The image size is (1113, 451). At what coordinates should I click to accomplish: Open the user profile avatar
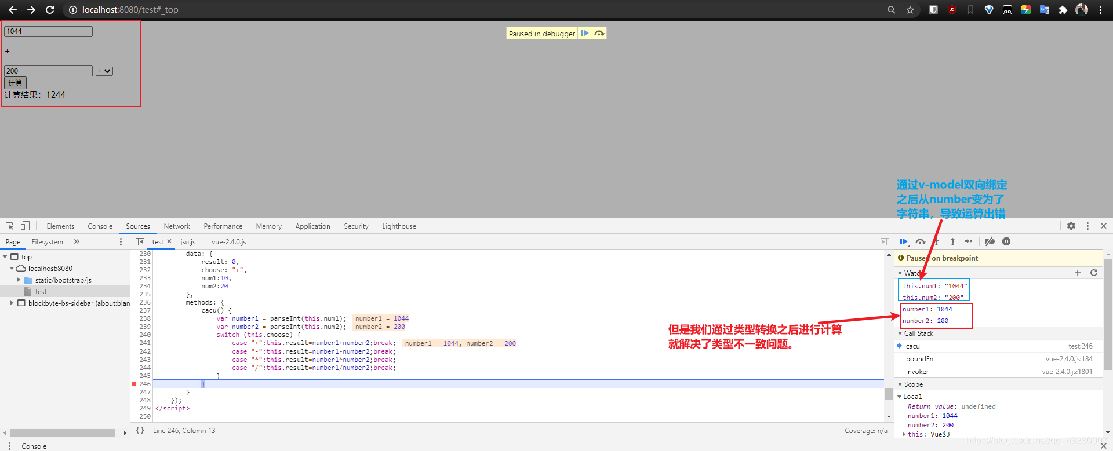click(1082, 10)
